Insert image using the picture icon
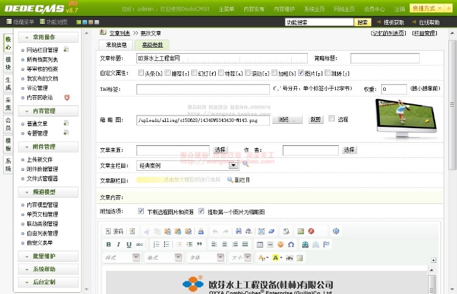This screenshot has width=457, height=294. 301,231
